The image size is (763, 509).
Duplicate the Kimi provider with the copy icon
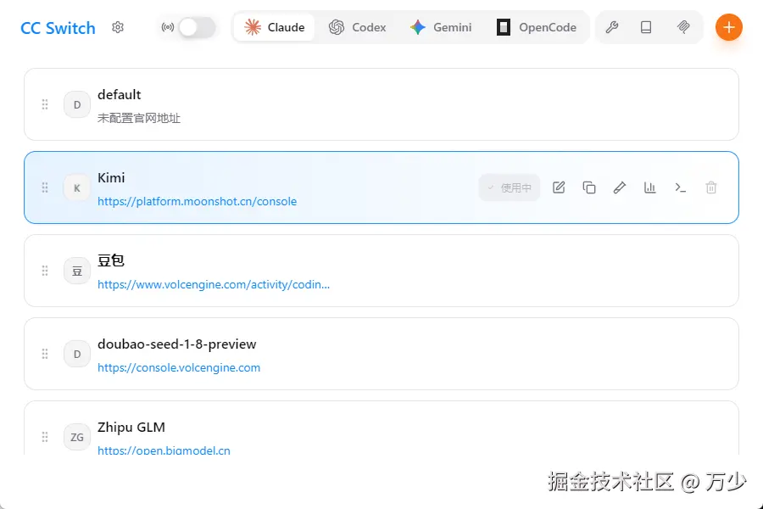click(x=589, y=187)
